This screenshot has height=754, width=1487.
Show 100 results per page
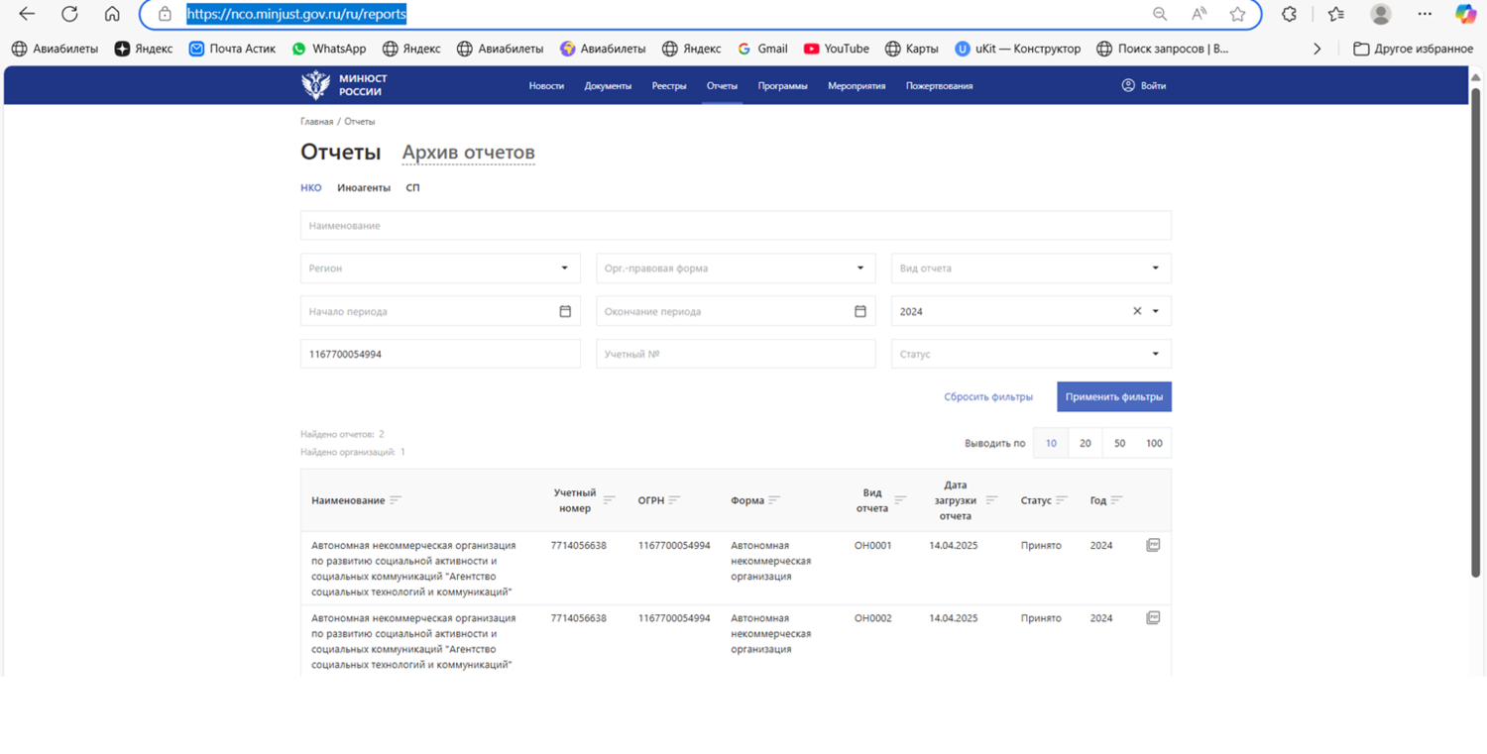pos(1154,443)
